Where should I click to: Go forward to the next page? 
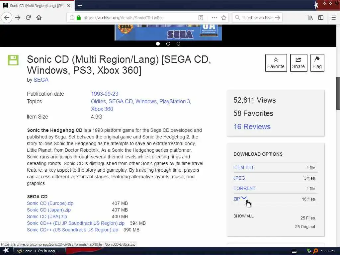tap(18, 18)
